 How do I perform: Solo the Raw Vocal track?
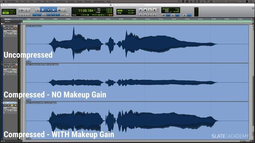click(x=12, y=29)
